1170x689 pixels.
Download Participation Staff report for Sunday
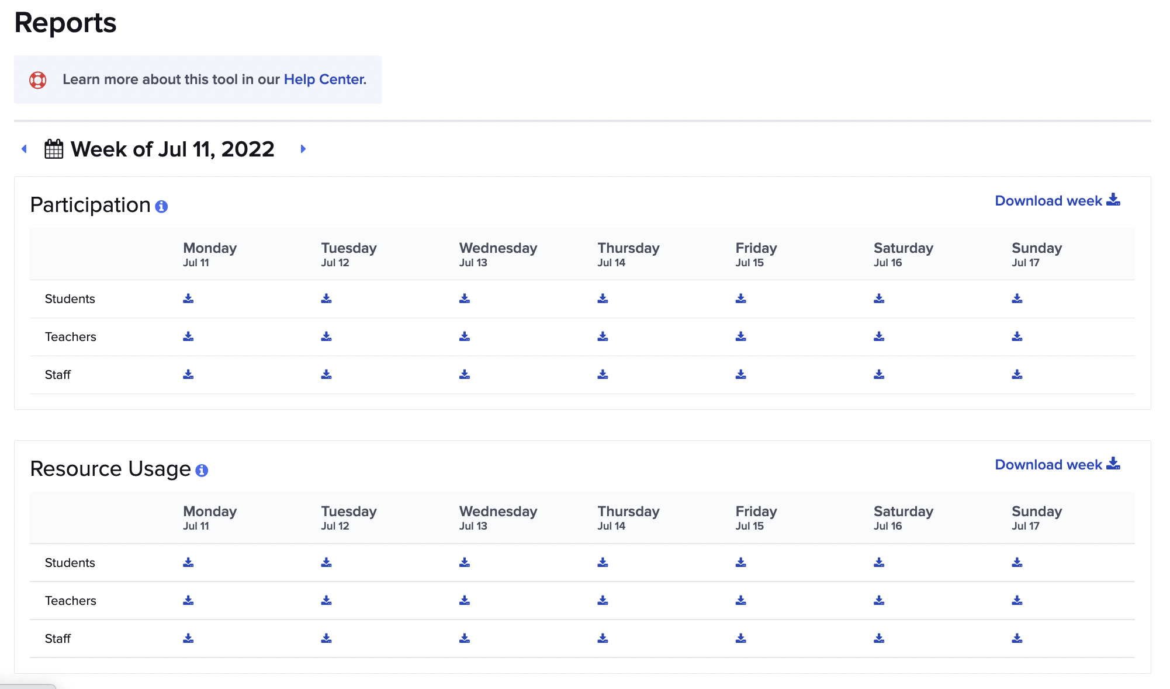[x=1017, y=374]
